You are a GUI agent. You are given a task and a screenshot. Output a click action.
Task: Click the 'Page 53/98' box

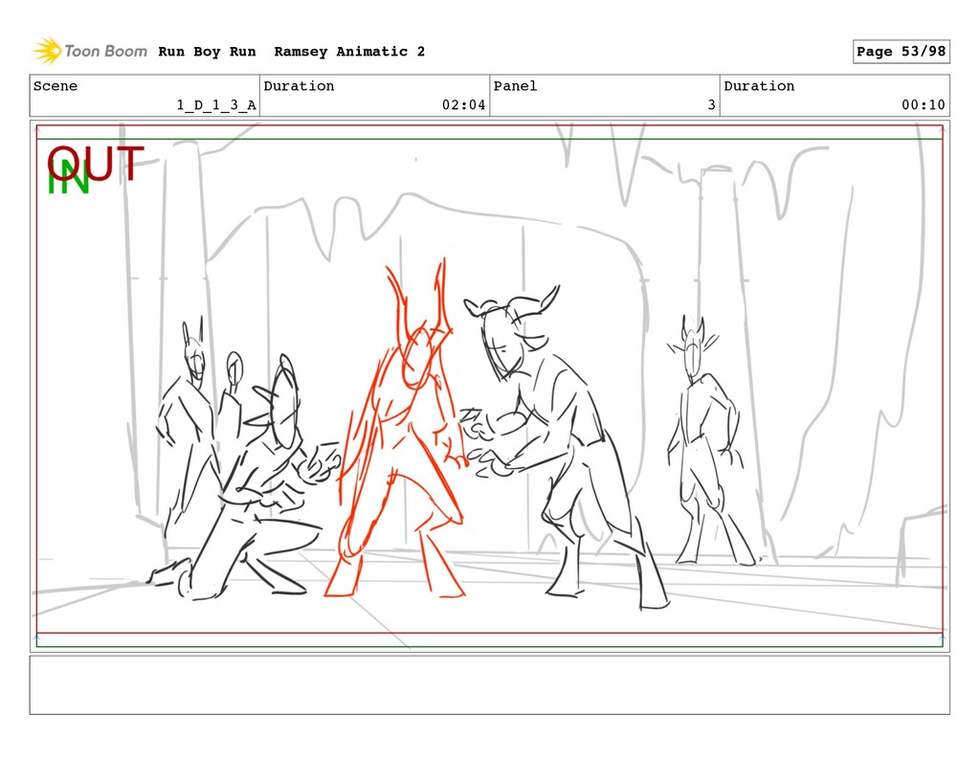pyautogui.click(x=901, y=52)
